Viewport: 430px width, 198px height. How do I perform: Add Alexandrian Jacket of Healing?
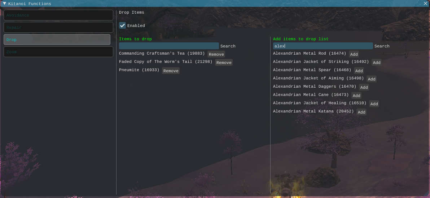[374, 104]
